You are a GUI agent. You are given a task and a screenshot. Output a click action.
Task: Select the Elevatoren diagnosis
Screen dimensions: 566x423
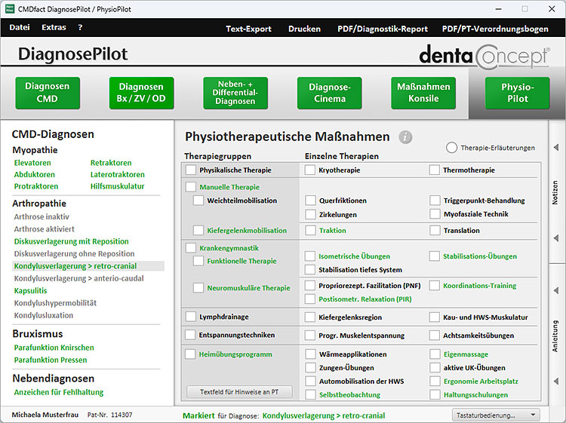click(32, 163)
